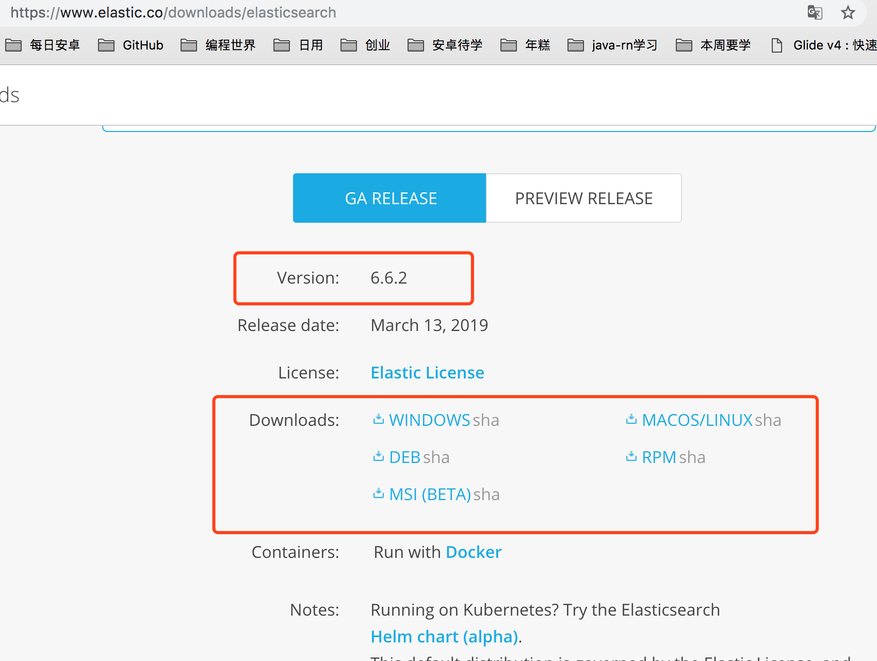Viewport: 877px width, 661px height.
Task: Open the 年糕 bookmark folder
Action: pos(525,45)
